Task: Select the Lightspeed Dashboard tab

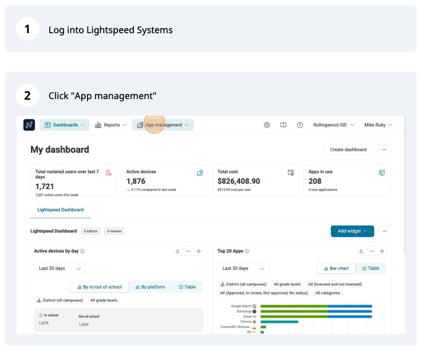Action: pyautogui.click(x=60, y=210)
